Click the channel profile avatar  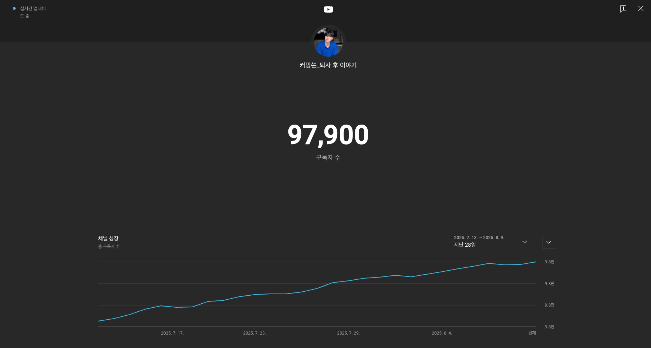point(328,42)
